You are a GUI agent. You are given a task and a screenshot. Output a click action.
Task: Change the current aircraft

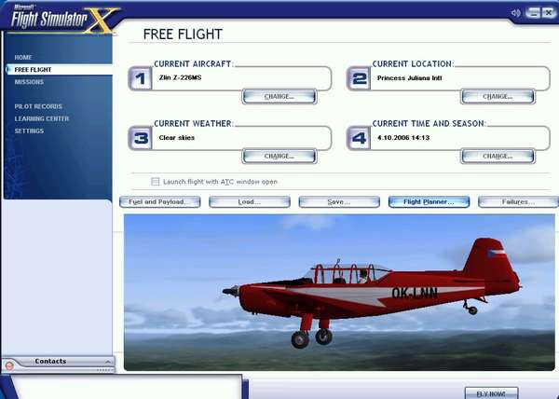(x=279, y=97)
